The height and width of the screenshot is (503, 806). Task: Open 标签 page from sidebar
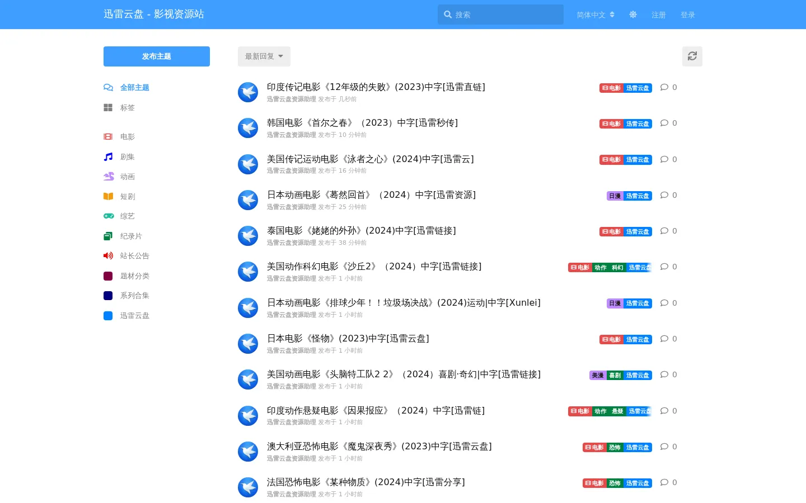128,108
